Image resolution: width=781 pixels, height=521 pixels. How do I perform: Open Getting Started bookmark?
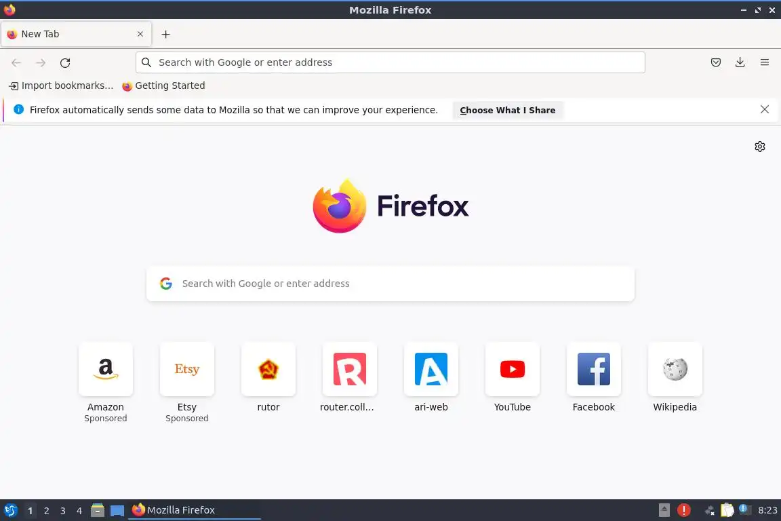point(163,85)
